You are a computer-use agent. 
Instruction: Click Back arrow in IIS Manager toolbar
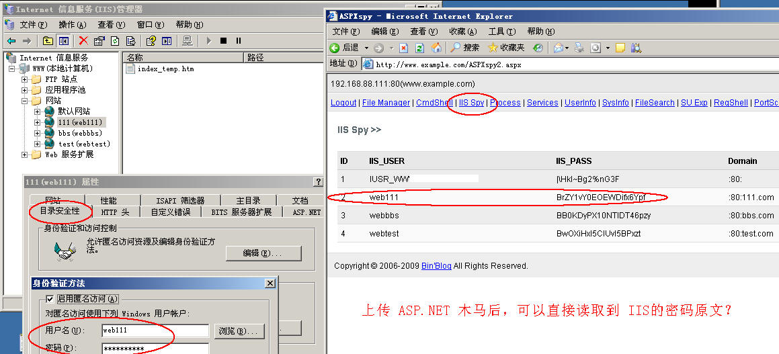click(x=11, y=41)
